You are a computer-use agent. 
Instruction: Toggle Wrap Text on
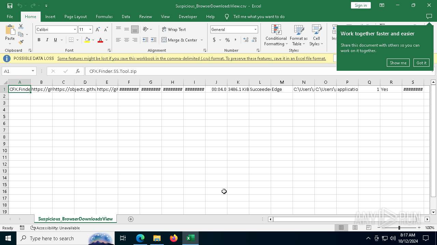click(x=174, y=29)
